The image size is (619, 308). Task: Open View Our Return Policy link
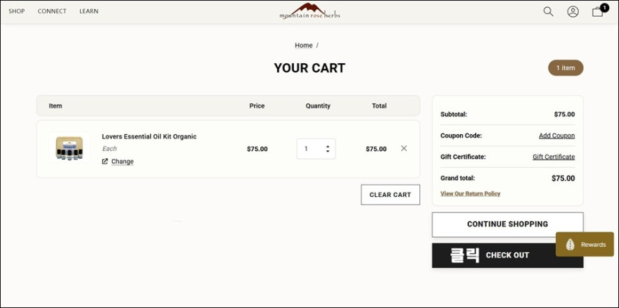click(x=470, y=193)
